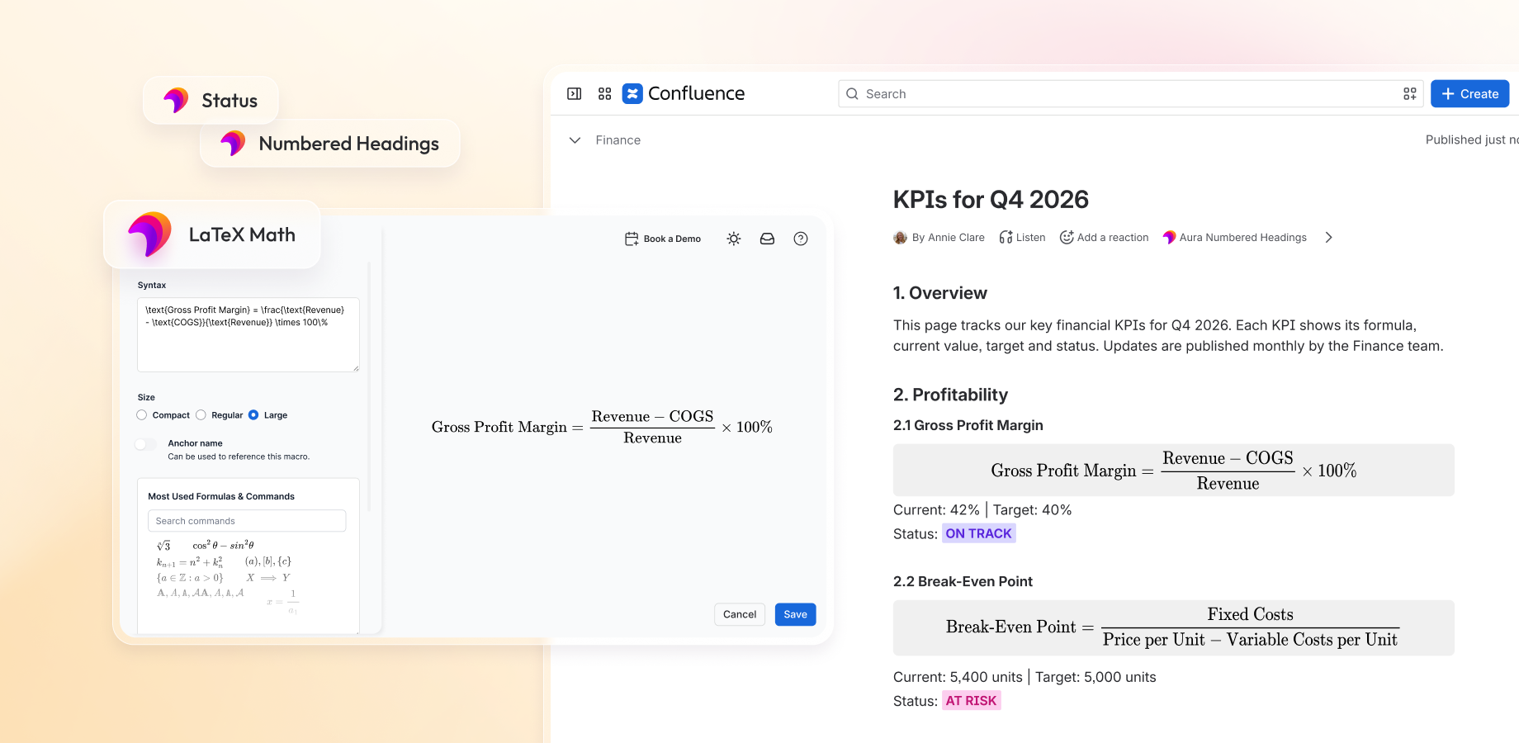
Task: Click the Aura Numbered Headings link
Action: [1243, 238]
